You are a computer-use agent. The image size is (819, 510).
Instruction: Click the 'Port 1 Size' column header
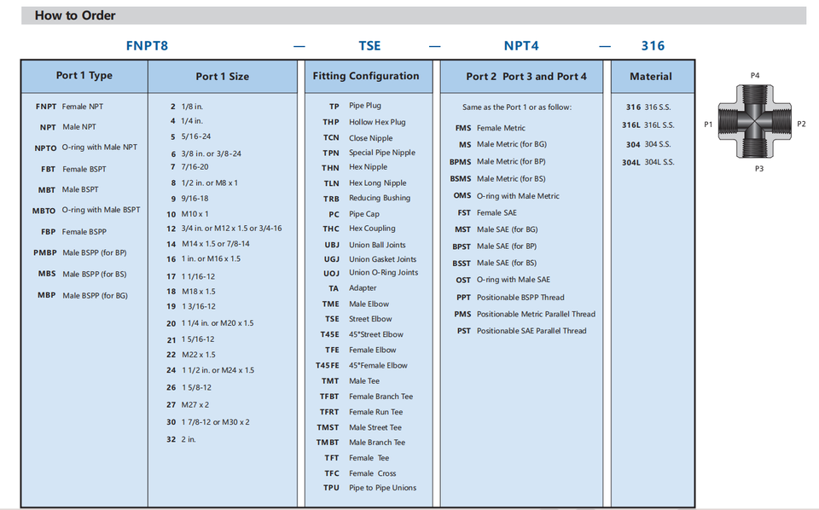[223, 76]
